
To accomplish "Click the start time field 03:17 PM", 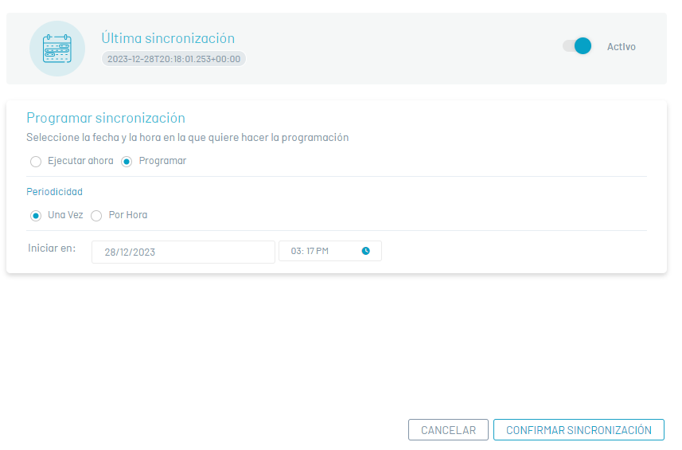I will click(330, 251).
